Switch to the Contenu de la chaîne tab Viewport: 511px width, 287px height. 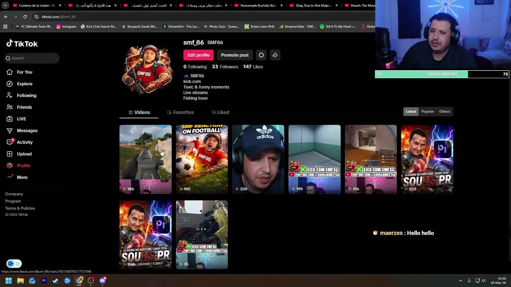pyautogui.click(x=37, y=6)
